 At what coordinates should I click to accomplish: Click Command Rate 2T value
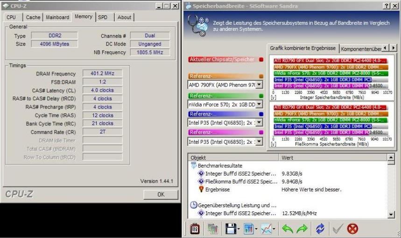coord(102,132)
